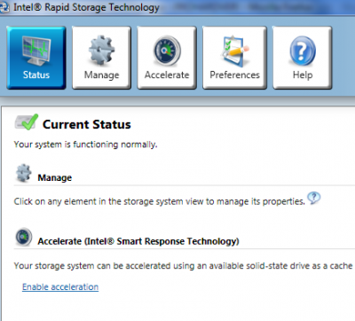Click the 'Click on any element' instruction text

pyautogui.click(x=160, y=201)
